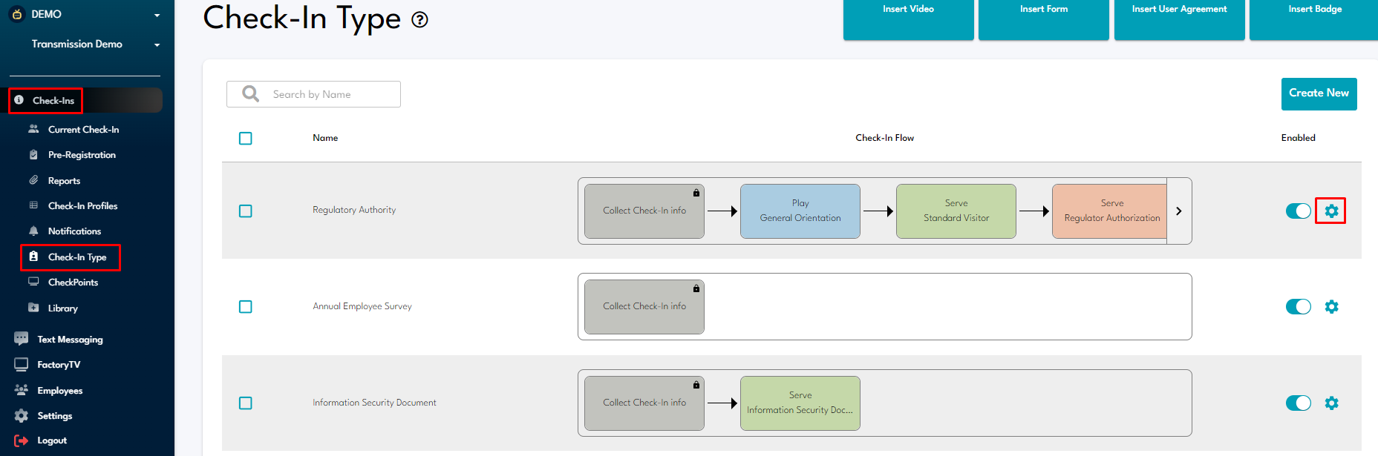Click the Reports paperclip icon
Viewport: 1378px width, 456px height.
33,180
